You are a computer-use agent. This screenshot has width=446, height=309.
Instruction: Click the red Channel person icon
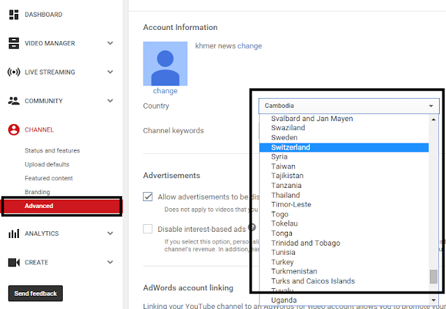point(14,129)
